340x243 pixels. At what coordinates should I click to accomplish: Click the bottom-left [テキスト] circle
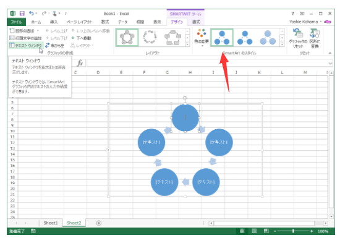164,182
